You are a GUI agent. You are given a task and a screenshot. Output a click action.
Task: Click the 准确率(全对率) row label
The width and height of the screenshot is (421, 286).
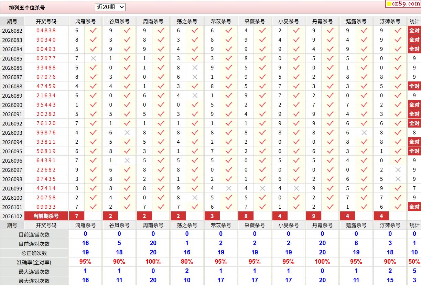tap(34, 262)
